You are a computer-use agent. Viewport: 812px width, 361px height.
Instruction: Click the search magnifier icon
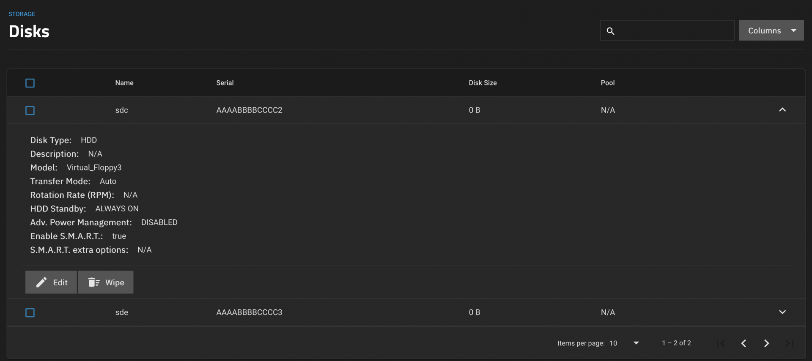pyautogui.click(x=610, y=31)
